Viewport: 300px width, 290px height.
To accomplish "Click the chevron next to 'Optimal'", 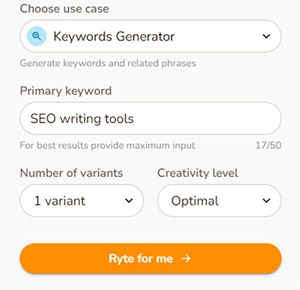I will 267,201.
